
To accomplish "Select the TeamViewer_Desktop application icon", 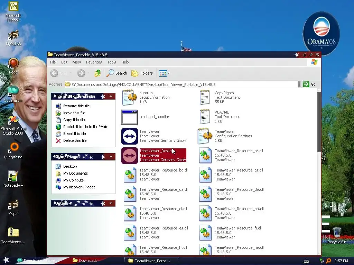I will tap(129, 156).
